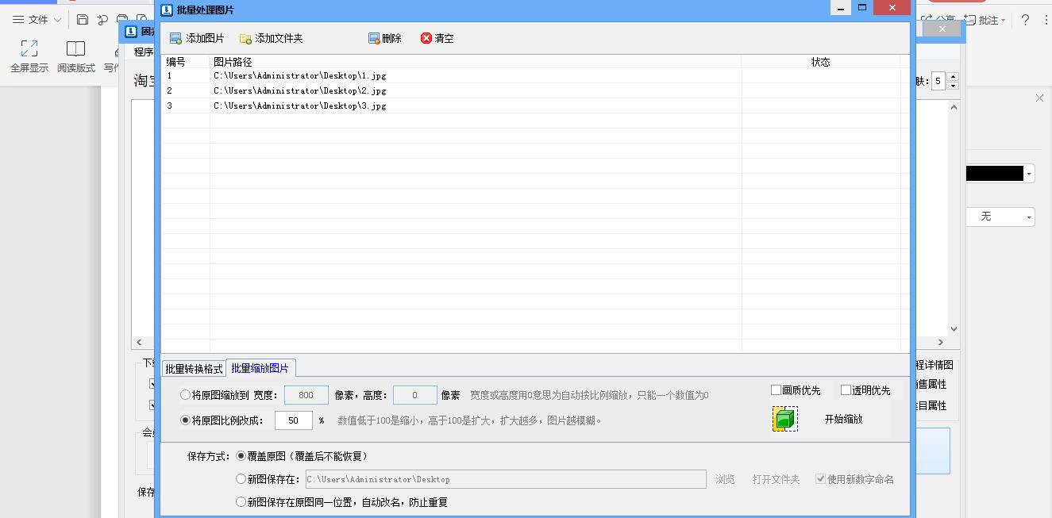
Task: Enable the 透明优先 checkbox
Action: 846,389
